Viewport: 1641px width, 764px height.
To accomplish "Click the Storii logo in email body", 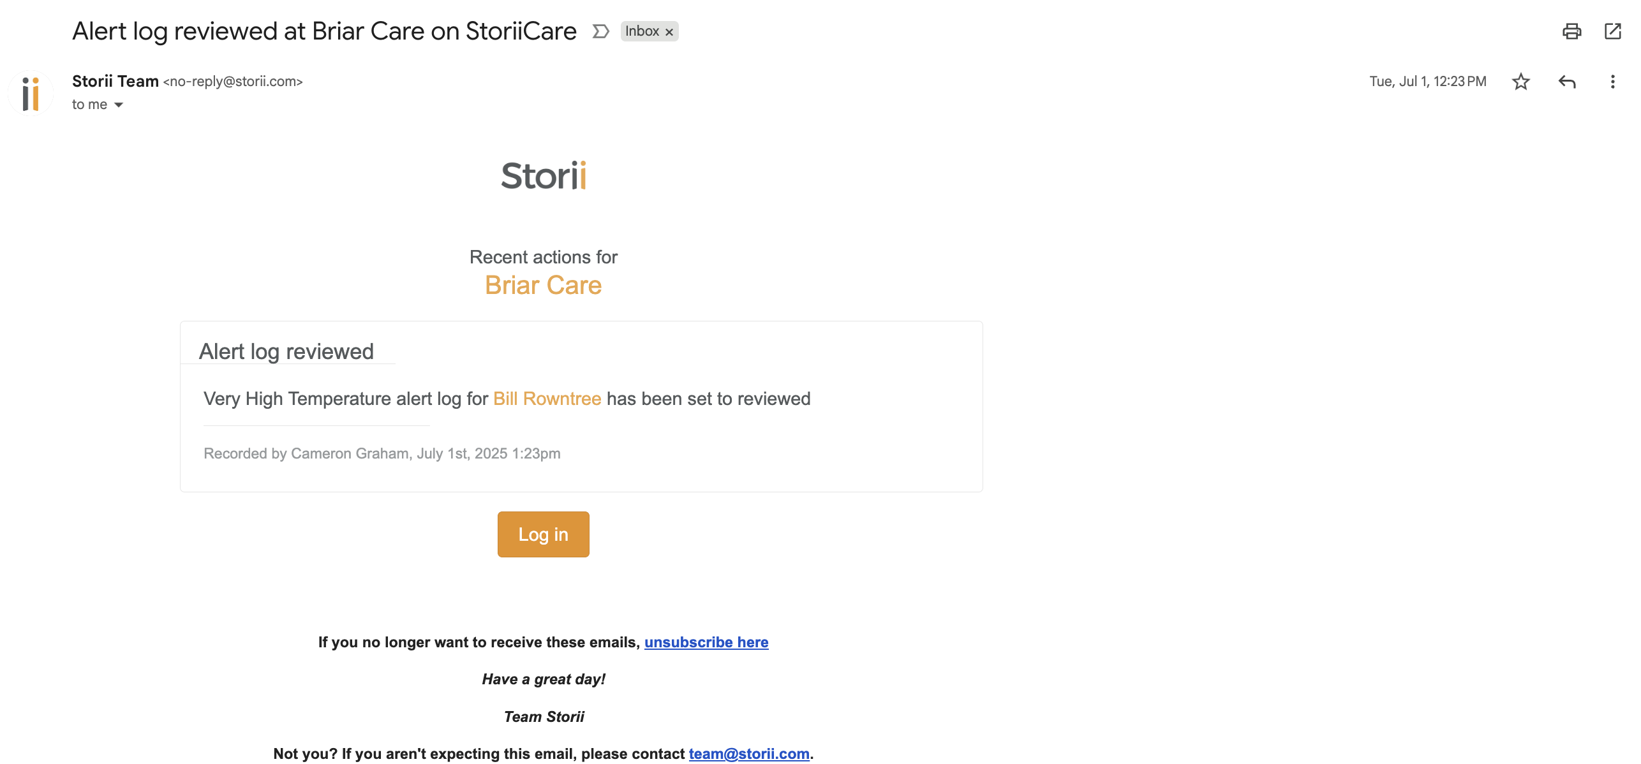I will pos(543,176).
